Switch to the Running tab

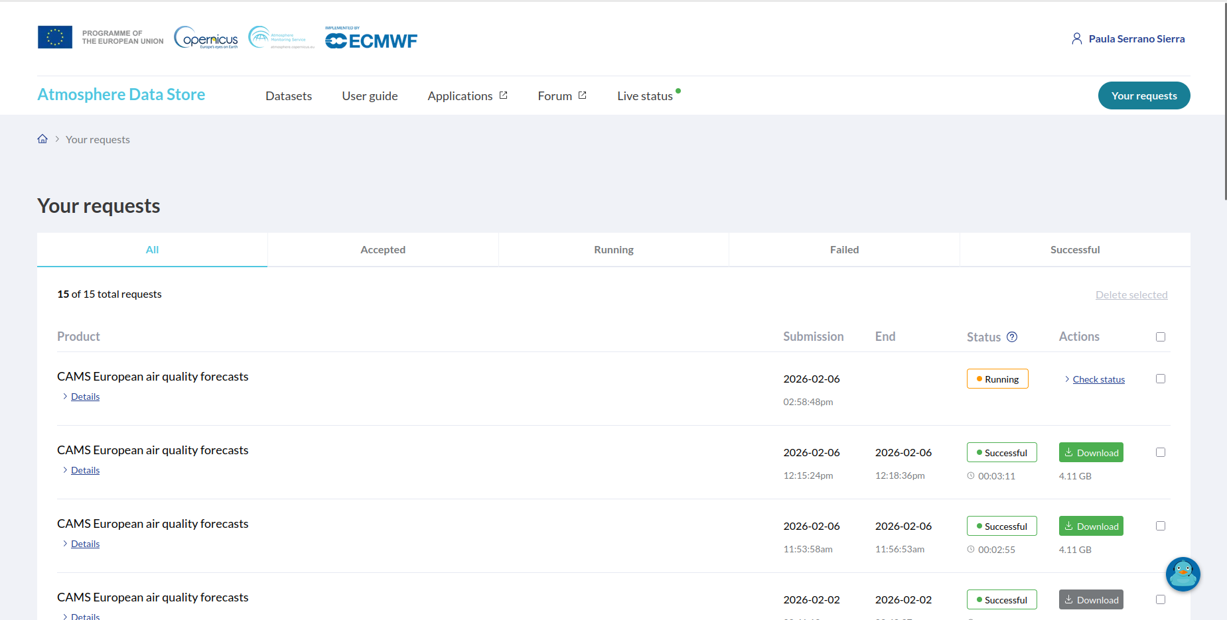coord(614,249)
